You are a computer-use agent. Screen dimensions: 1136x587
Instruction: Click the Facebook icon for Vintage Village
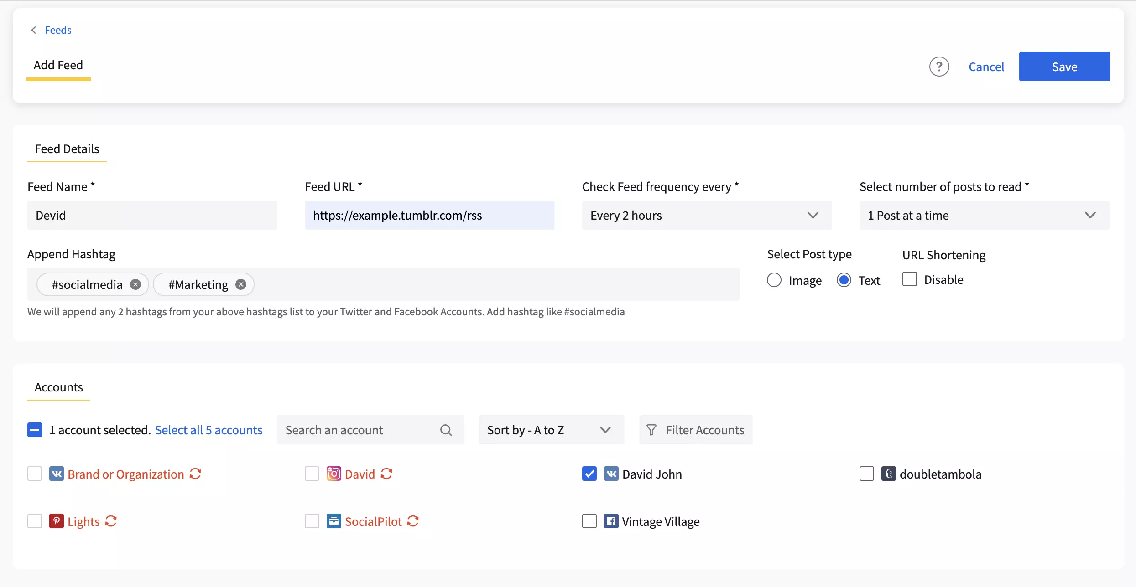click(x=611, y=521)
